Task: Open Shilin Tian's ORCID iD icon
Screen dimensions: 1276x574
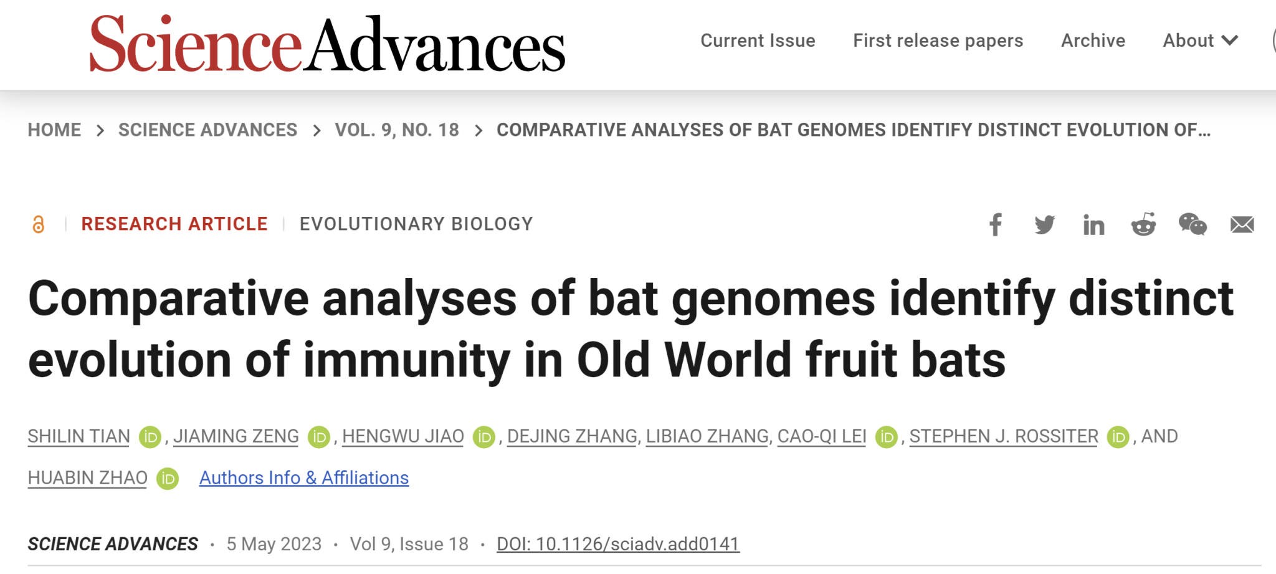Action: click(x=150, y=437)
